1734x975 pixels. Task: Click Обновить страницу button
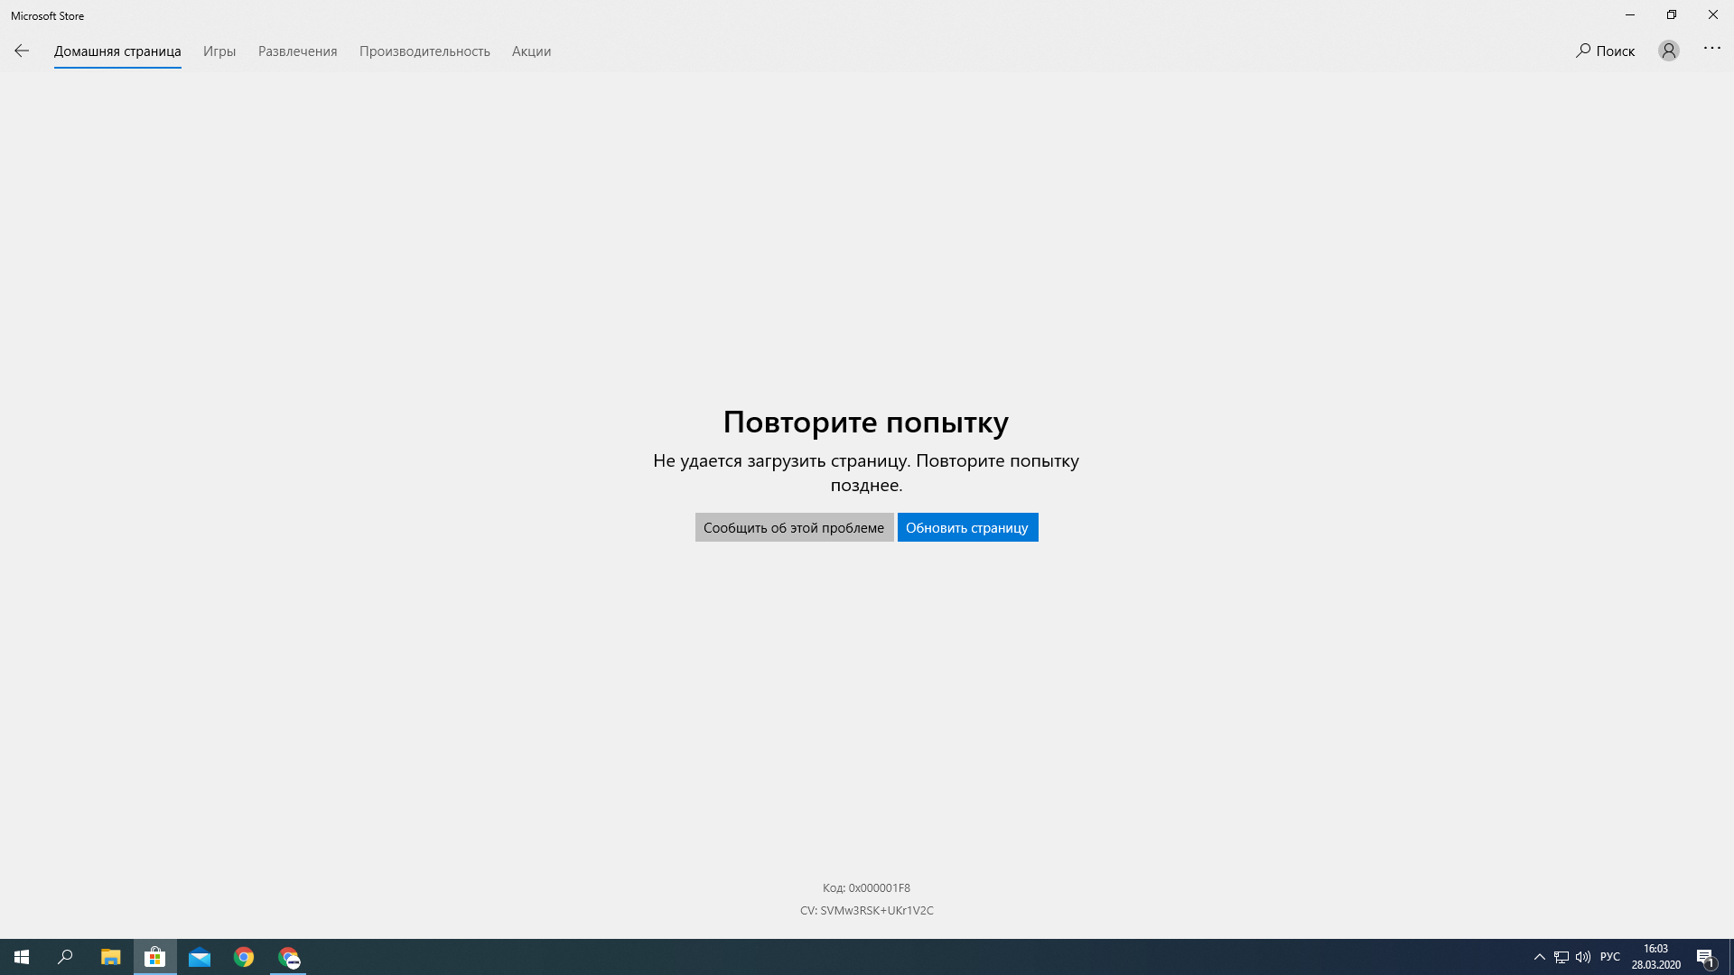[x=967, y=527]
